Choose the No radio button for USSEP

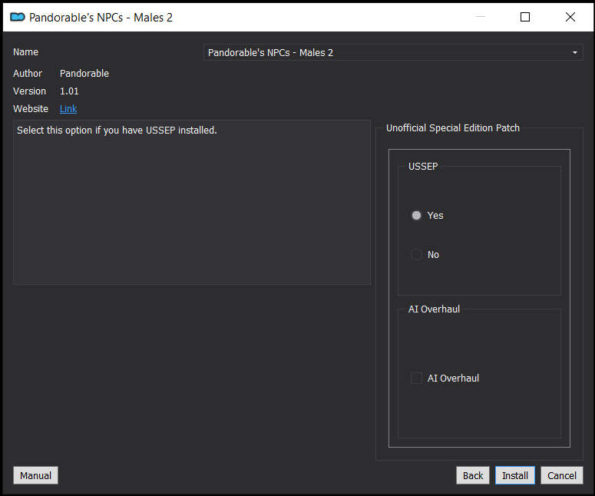coord(417,255)
